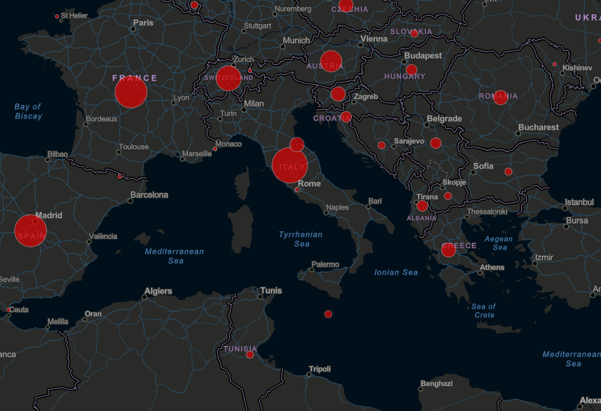
Task: Select the small red dot at Rome
Action: tap(298, 189)
